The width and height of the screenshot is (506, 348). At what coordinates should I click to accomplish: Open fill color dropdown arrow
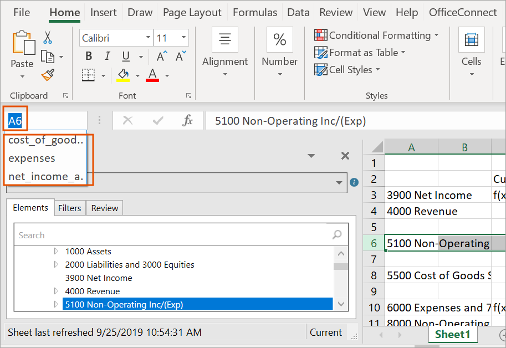[x=138, y=76]
